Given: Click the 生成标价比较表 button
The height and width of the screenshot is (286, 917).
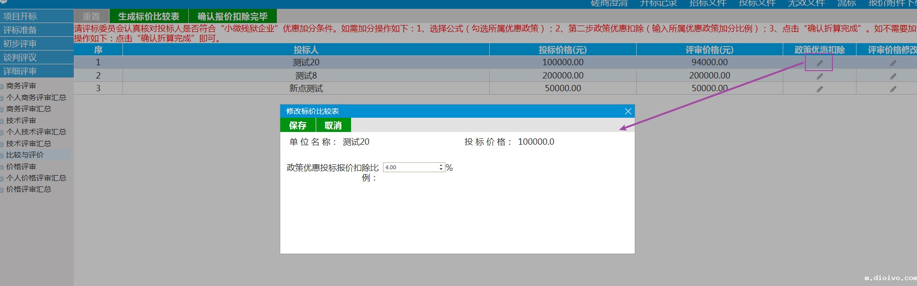Looking at the screenshot, I should (148, 16).
